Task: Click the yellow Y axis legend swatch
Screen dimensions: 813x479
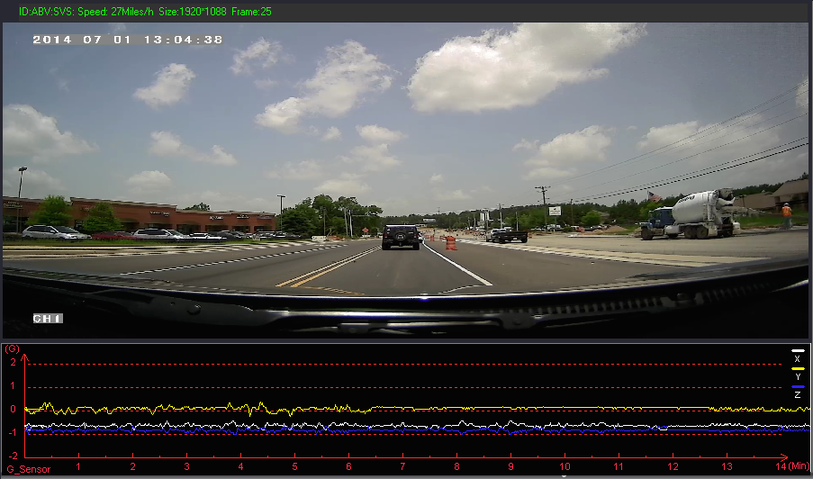Action: coord(797,369)
